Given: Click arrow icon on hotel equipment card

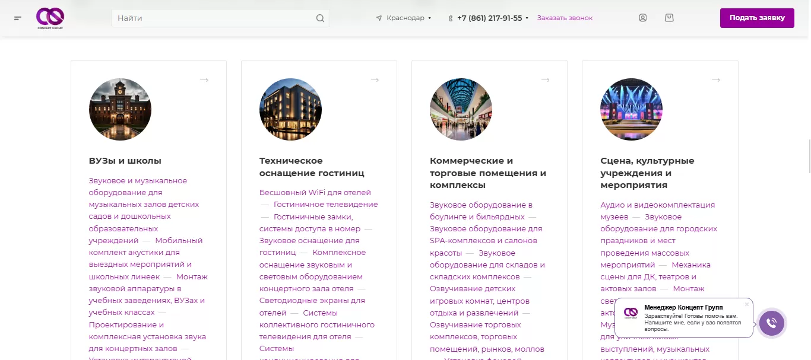Looking at the screenshot, I should [375, 80].
